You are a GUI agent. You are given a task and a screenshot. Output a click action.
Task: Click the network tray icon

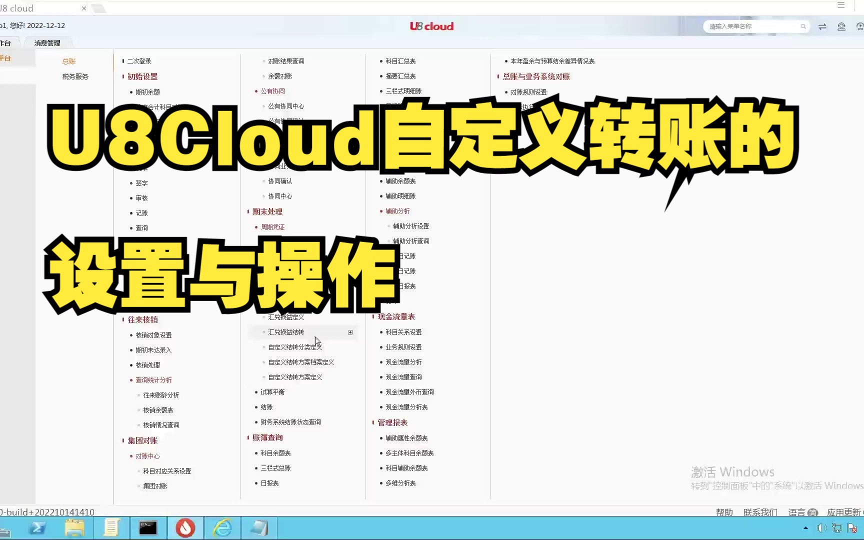tap(836, 528)
